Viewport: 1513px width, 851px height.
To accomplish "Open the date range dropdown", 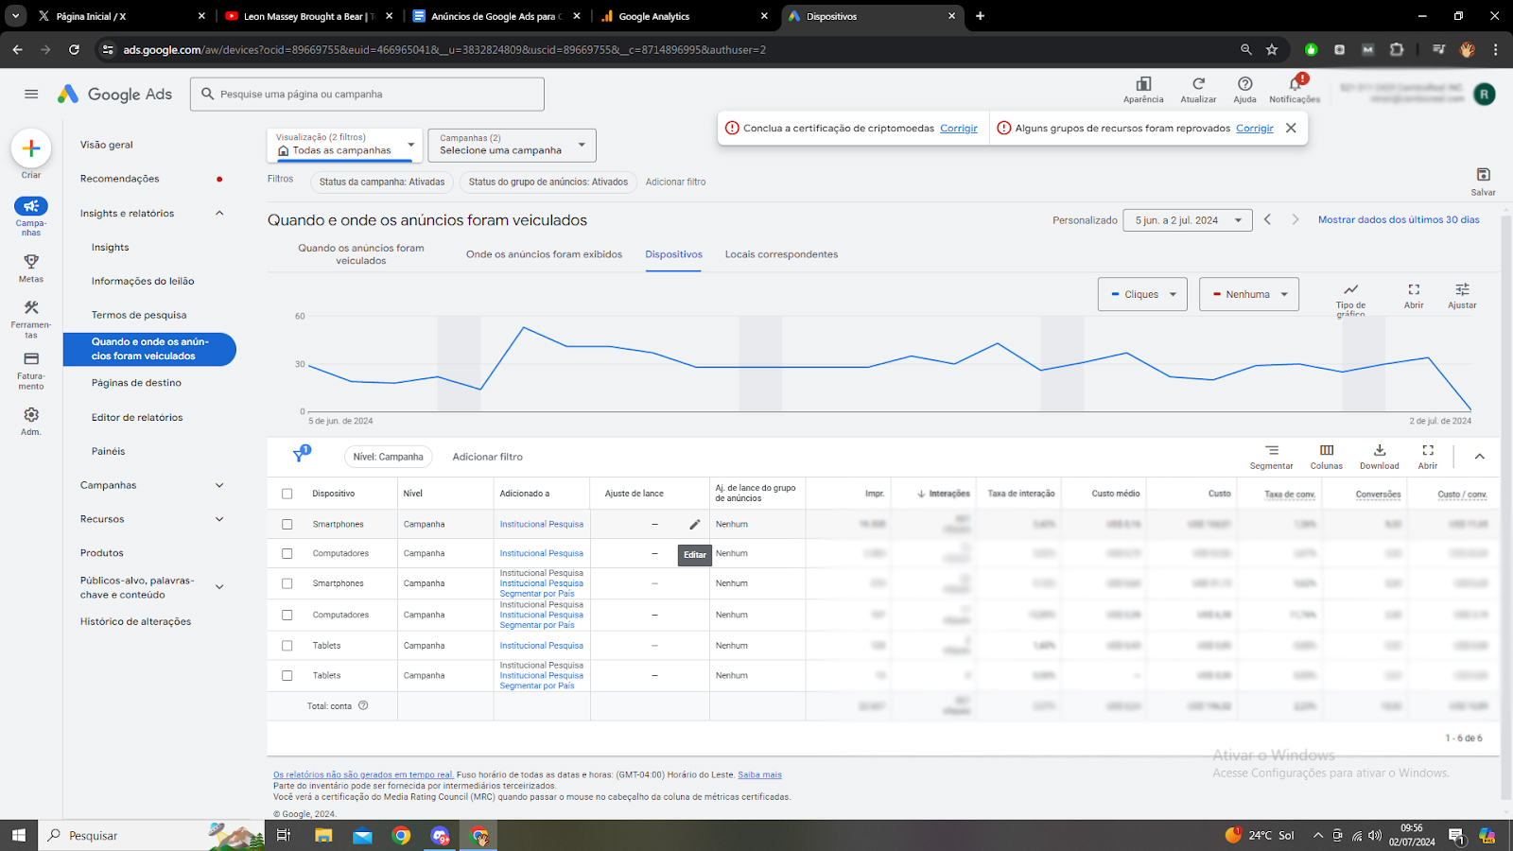I will tap(1188, 220).
